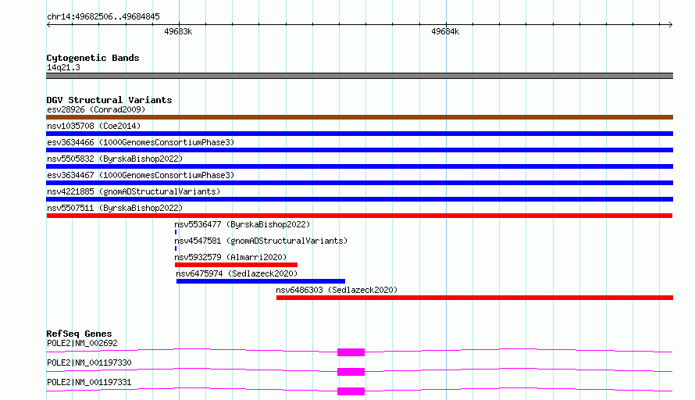
Task: Click the 14q21.3 cytogenetic band bar
Action: (x=359, y=76)
